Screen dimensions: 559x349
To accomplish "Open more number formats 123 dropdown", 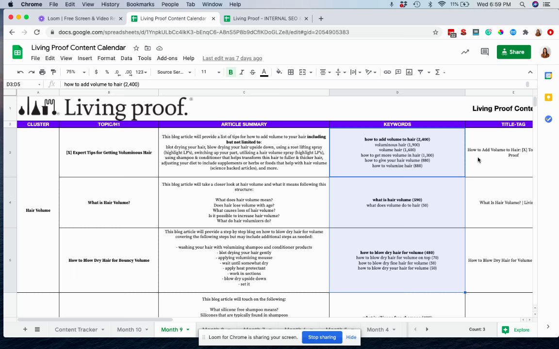I will click(x=141, y=72).
